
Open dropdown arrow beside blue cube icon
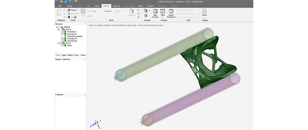click(72, 17)
